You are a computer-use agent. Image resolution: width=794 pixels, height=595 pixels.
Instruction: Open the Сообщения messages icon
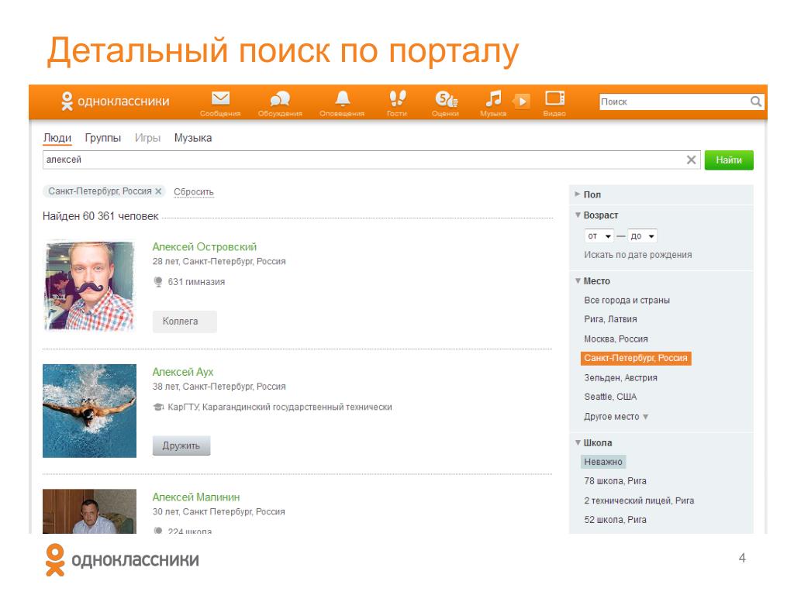coord(220,103)
